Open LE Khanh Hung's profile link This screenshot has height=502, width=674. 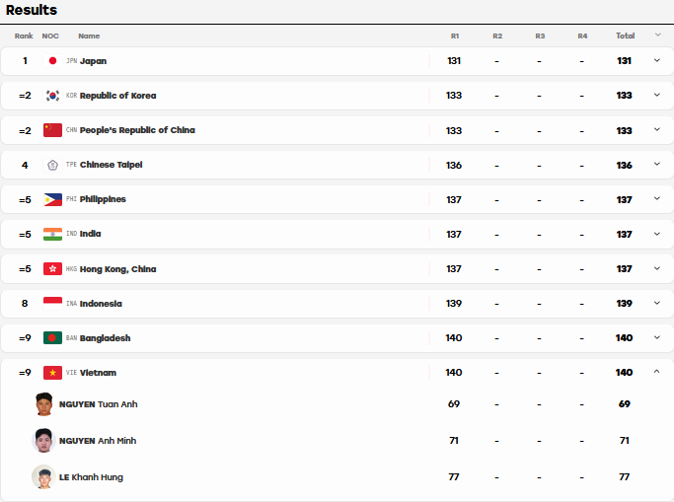pyautogui.click(x=91, y=477)
